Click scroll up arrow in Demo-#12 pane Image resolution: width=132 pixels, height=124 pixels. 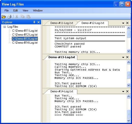click(128, 28)
